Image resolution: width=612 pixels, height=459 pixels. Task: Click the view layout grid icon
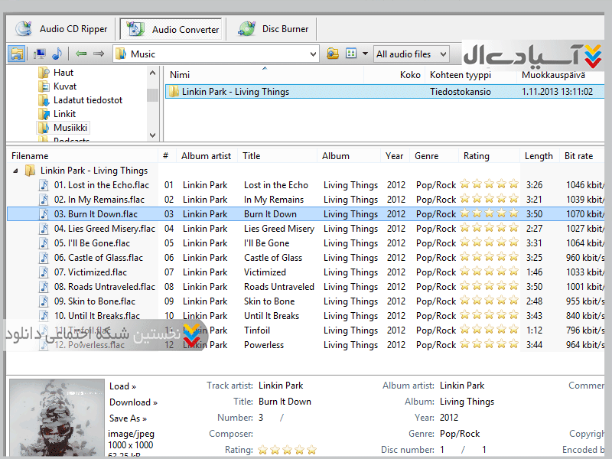point(351,54)
